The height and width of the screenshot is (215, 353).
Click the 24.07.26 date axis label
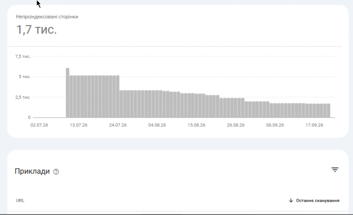pyautogui.click(x=118, y=125)
